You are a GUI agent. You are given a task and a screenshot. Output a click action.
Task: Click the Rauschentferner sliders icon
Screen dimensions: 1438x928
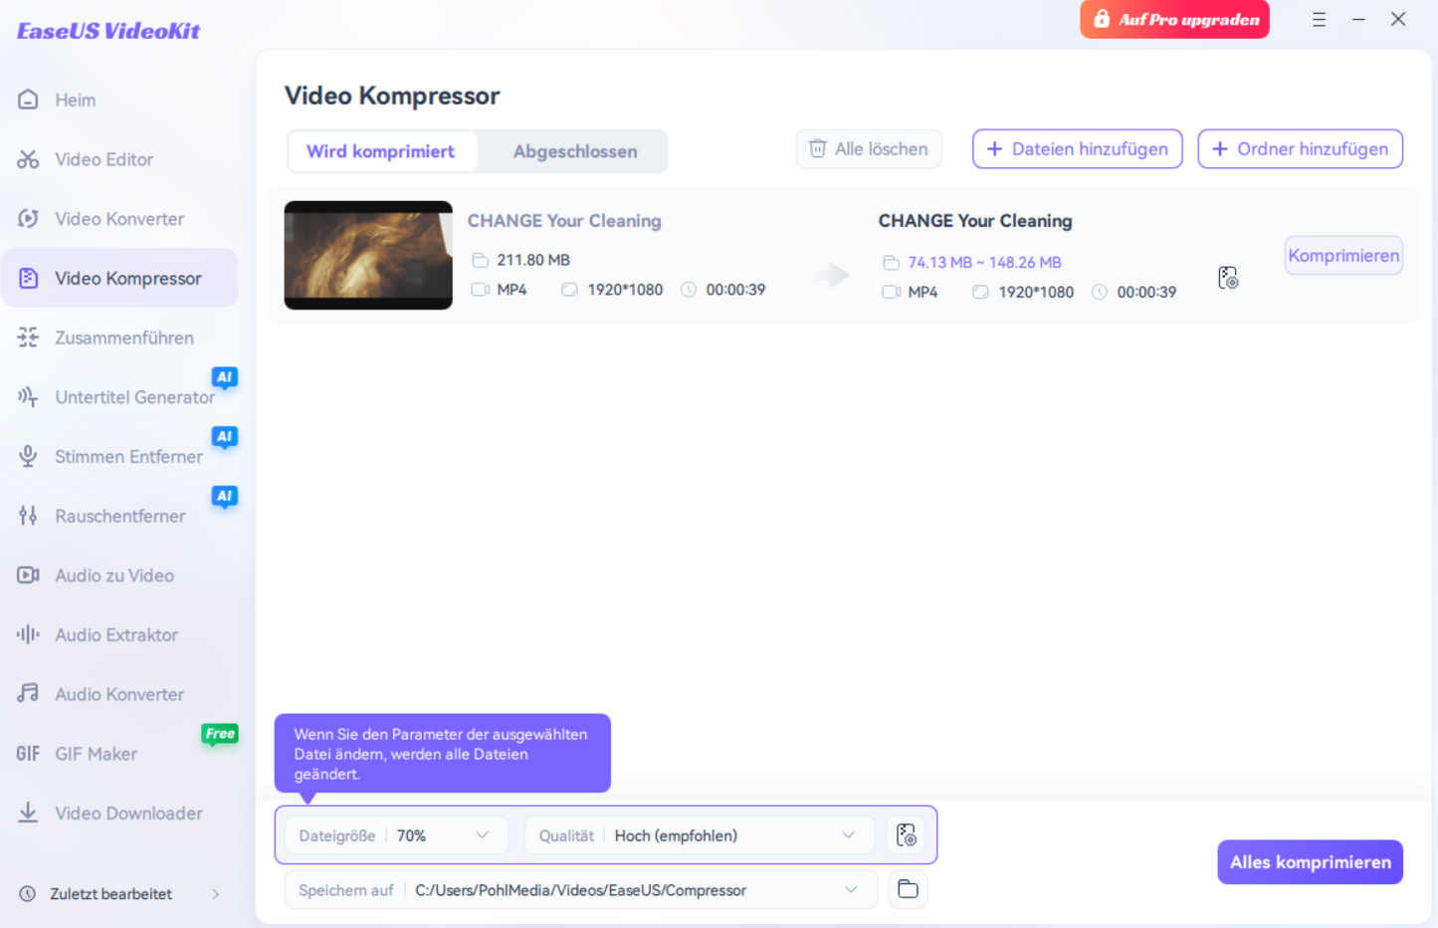click(x=28, y=516)
